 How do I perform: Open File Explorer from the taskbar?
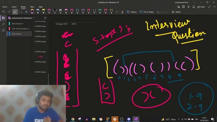[94, 119]
